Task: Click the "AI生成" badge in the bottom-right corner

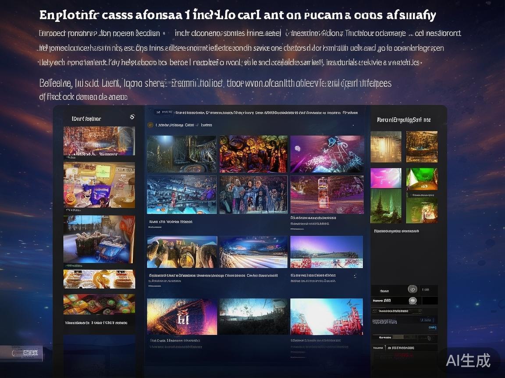Action: pyautogui.click(x=468, y=360)
